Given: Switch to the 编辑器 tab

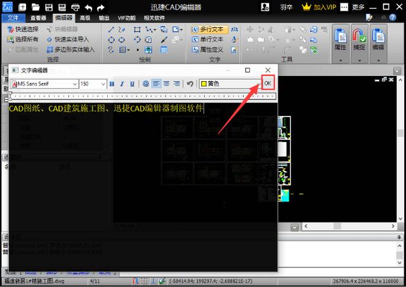Looking at the screenshot, I should [63, 18].
